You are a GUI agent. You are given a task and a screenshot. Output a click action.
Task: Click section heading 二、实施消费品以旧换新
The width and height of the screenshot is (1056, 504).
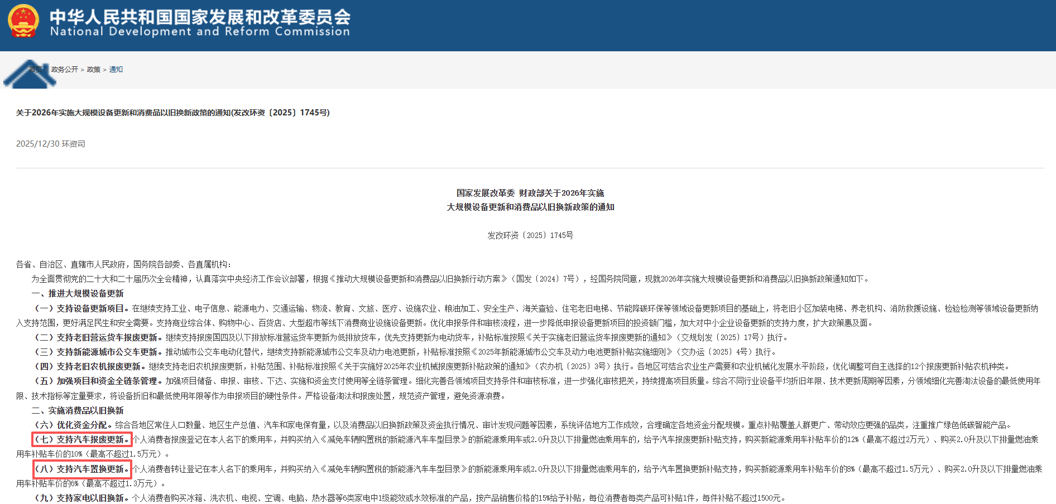tap(78, 410)
